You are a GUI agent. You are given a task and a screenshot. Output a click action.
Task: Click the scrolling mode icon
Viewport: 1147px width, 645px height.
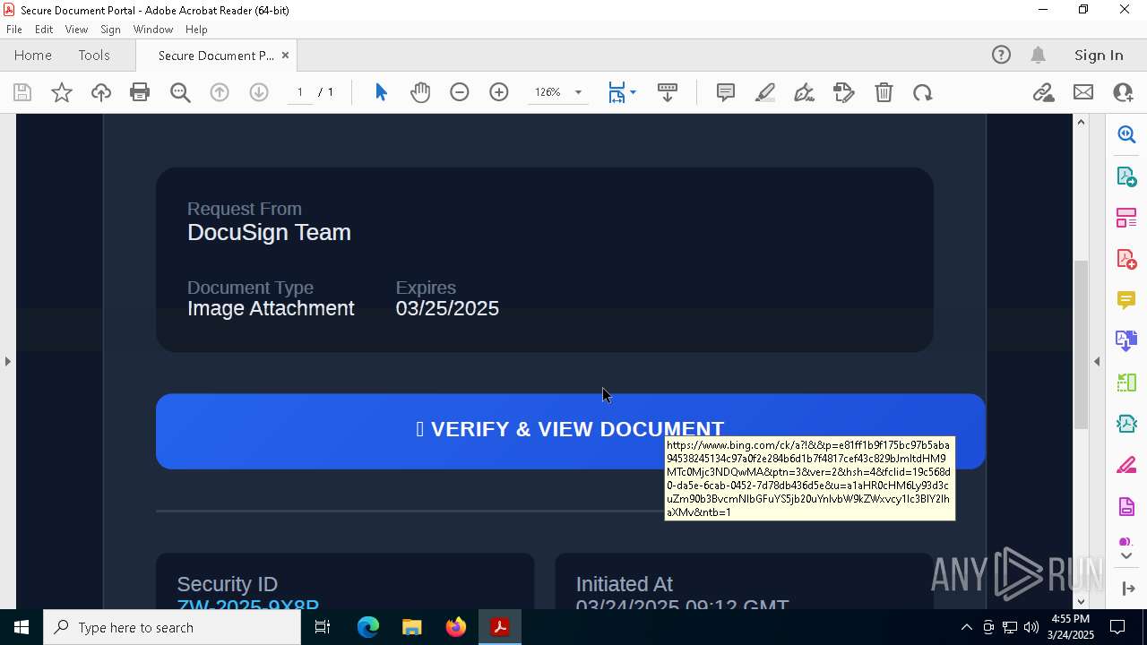(x=668, y=92)
